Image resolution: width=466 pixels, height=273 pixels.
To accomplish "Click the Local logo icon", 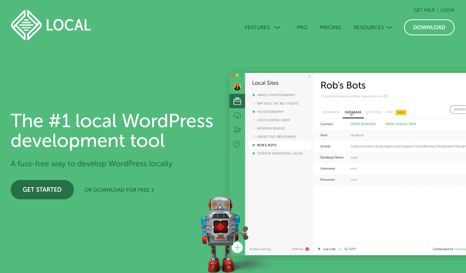I will pos(26,25).
